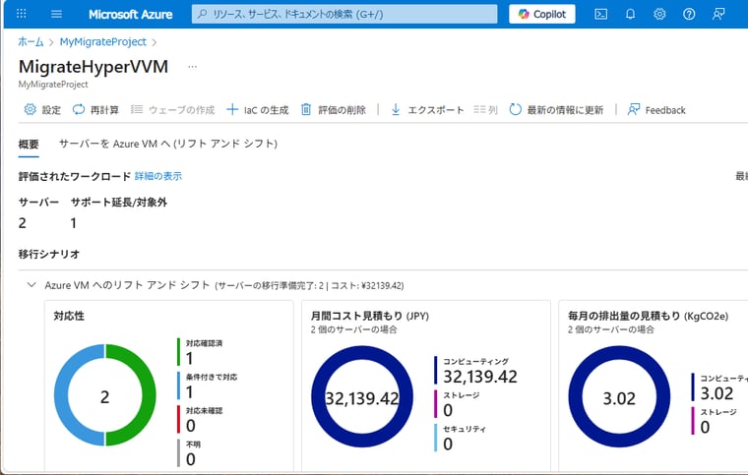Collapse the Azure VM へのリフト アンド シフト section
Screen dimensions: 748x475
click(x=31, y=285)
